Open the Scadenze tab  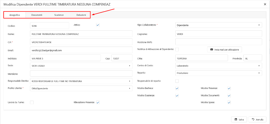coord(59,15)
